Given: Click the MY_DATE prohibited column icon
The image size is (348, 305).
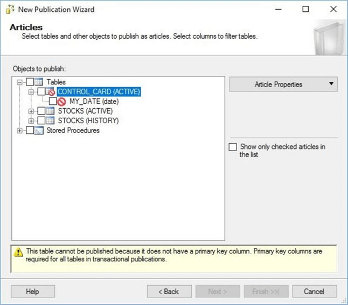Looking at the screenshot, I should 61,102.
